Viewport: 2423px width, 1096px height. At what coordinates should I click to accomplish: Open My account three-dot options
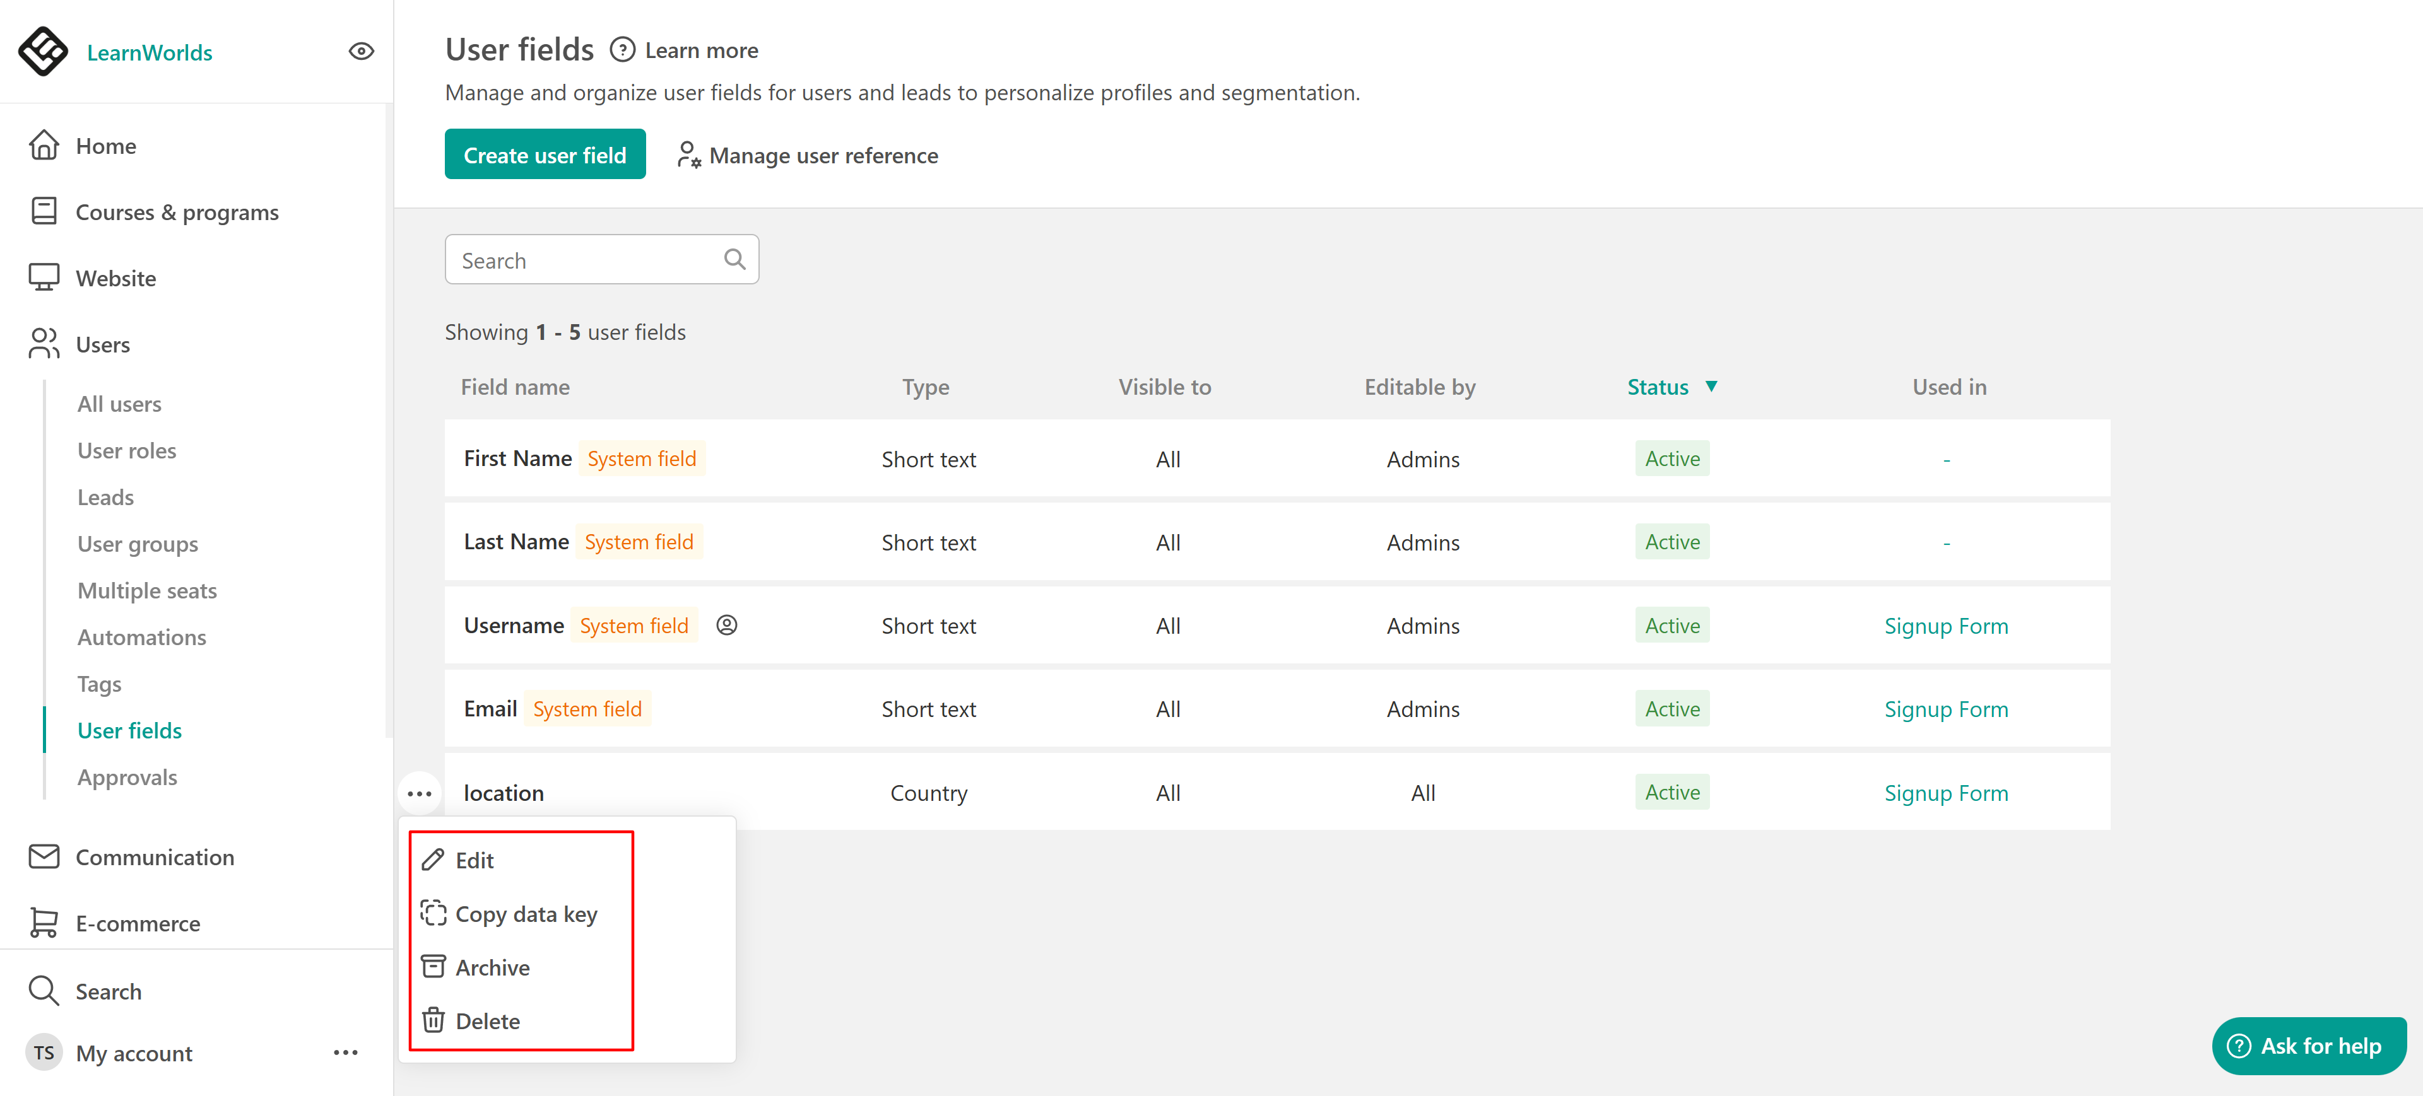345,1052
